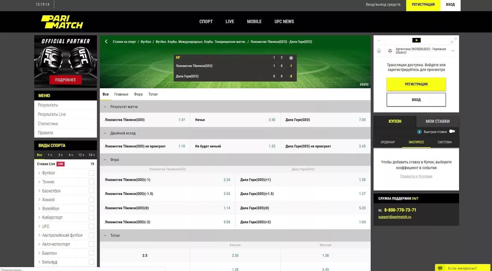Open Результаты Live menu item
This screenshot has height=271, width=492.
52,114
